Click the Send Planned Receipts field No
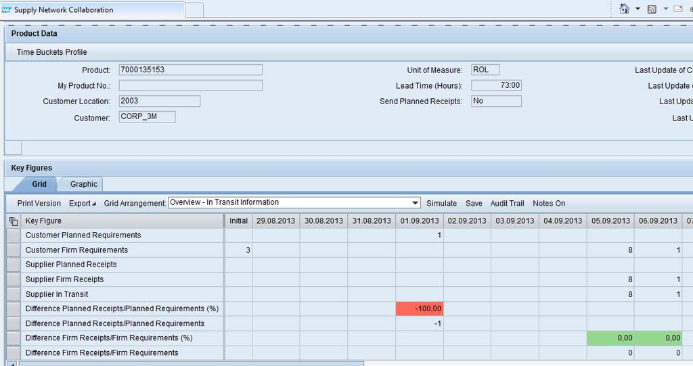Image resolution: width=693 pixels, height=366 pixels. (496, 101)
